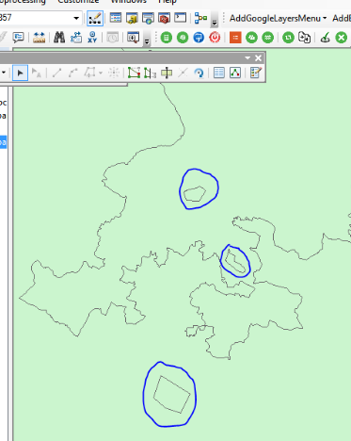Open the Go To XY tool

coord(92,38)
